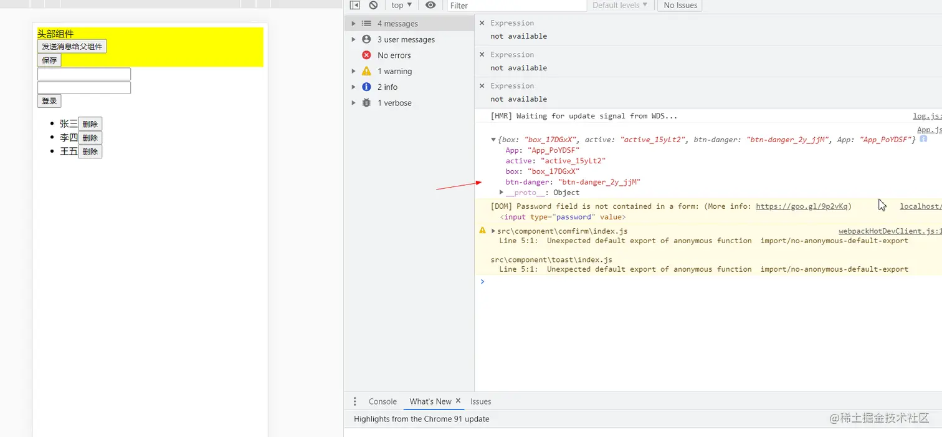This screenshot has width=942, height=437.
Task: Open the log.js source link
Action: [927, 116]
